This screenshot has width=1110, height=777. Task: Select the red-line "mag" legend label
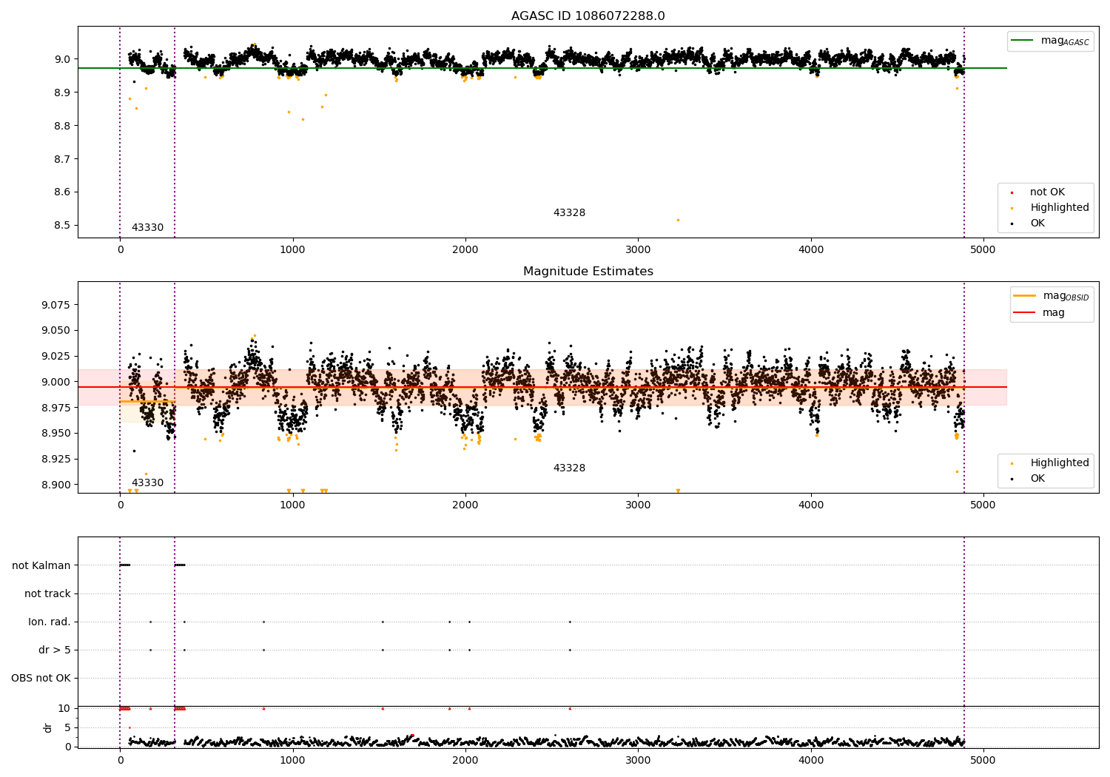pos(1054,313)
